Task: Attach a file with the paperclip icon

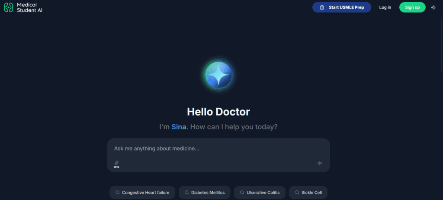Action: click(116, 163)
